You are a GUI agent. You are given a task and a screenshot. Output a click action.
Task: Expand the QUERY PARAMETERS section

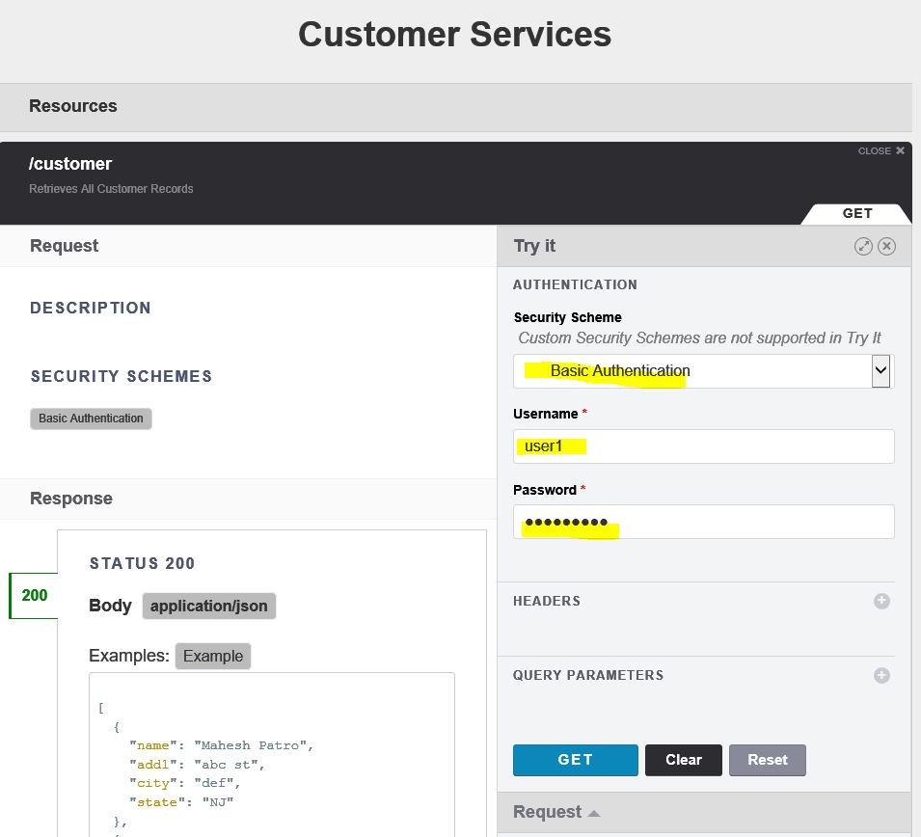pos(588,675)
